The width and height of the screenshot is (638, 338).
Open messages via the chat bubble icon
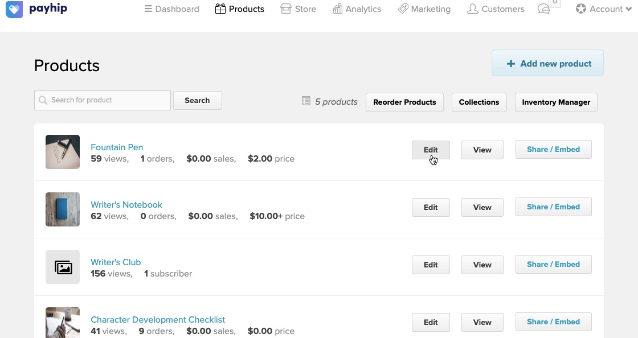pos(543,9)
